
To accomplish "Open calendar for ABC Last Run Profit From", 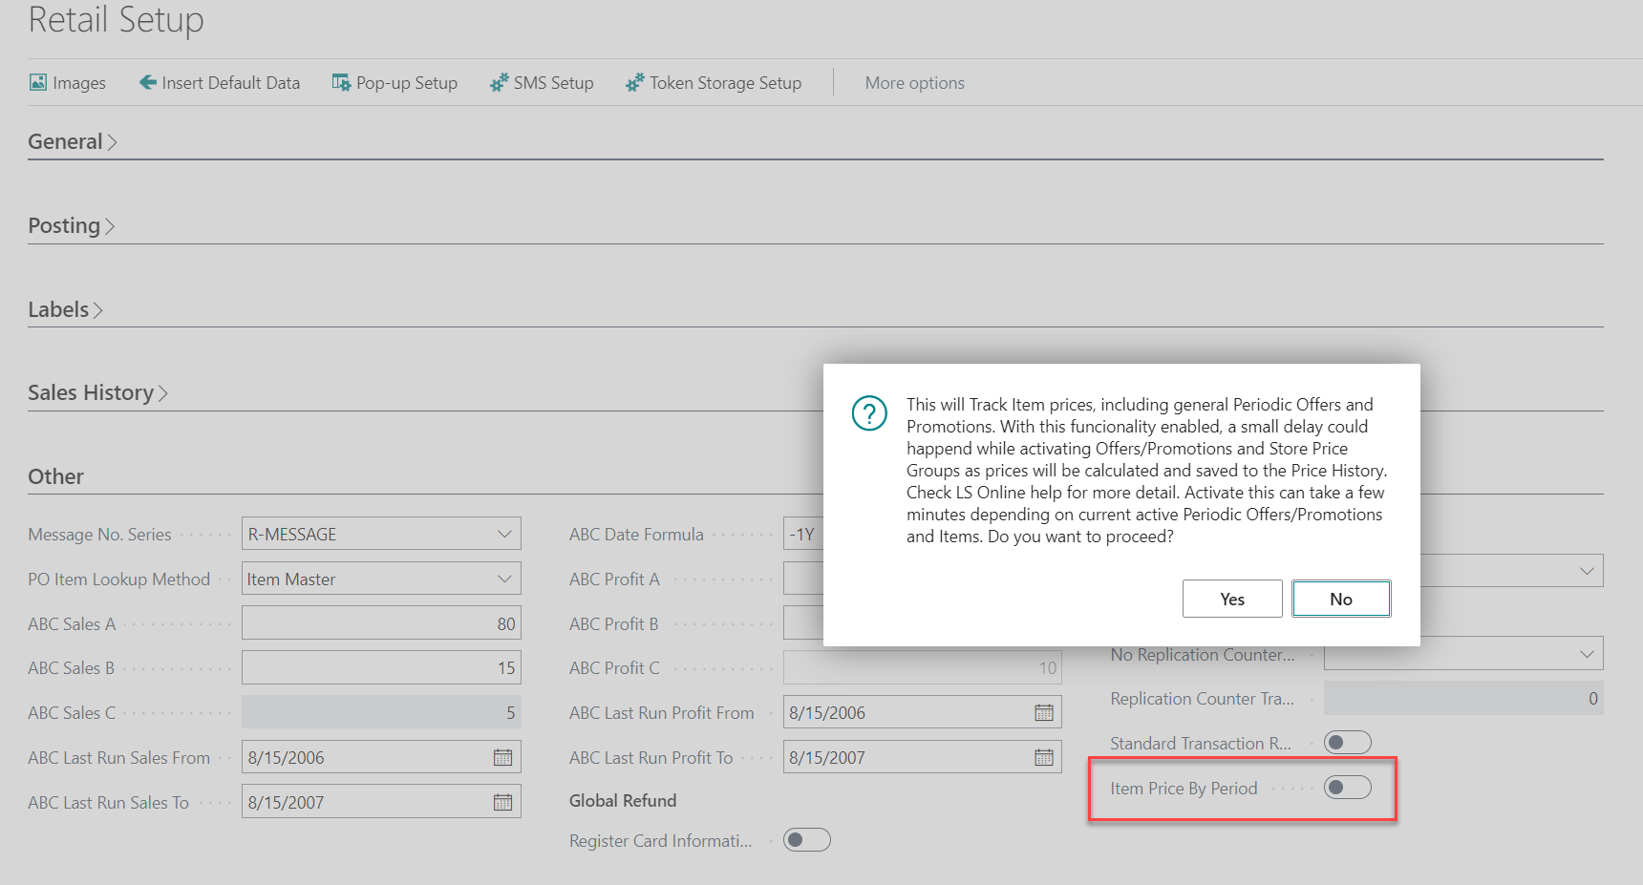I will point(1044,713).
